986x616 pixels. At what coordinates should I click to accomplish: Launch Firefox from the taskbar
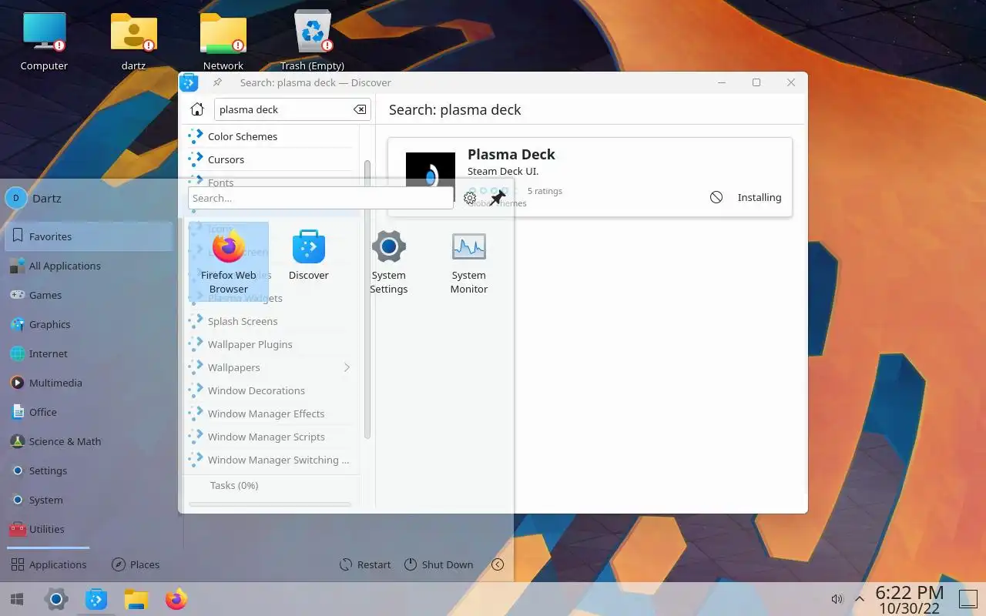point(176,599)
